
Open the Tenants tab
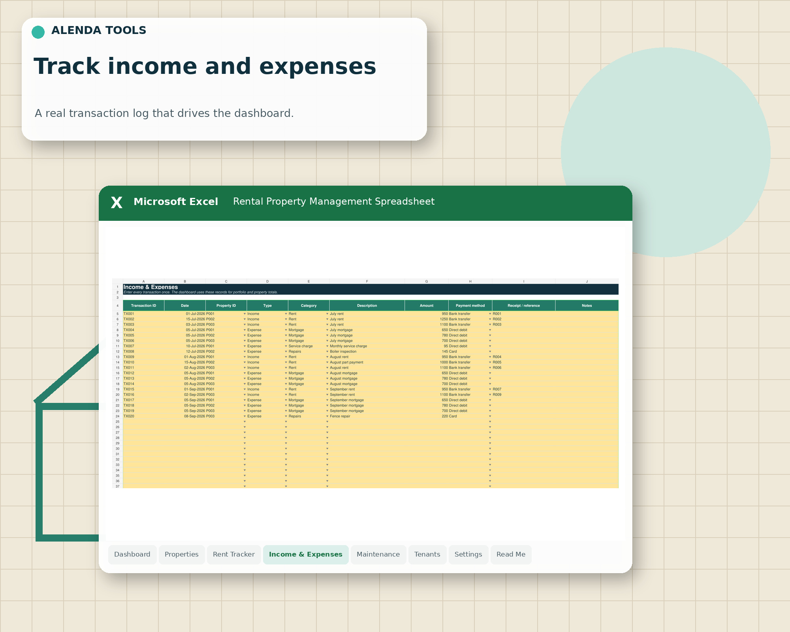427,555
